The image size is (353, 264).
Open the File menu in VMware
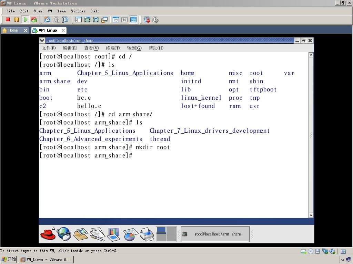(10, 11)
